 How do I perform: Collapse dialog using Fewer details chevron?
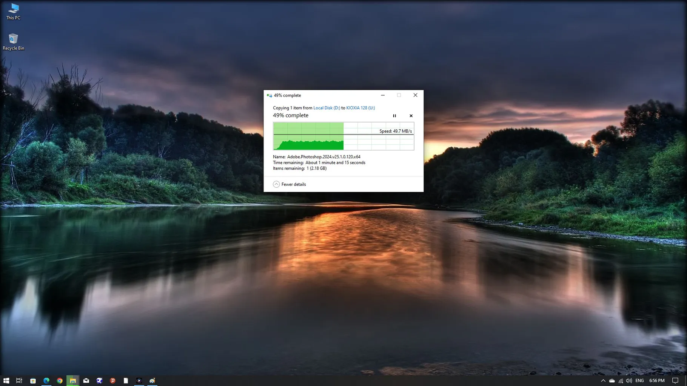tap(276, 184)
